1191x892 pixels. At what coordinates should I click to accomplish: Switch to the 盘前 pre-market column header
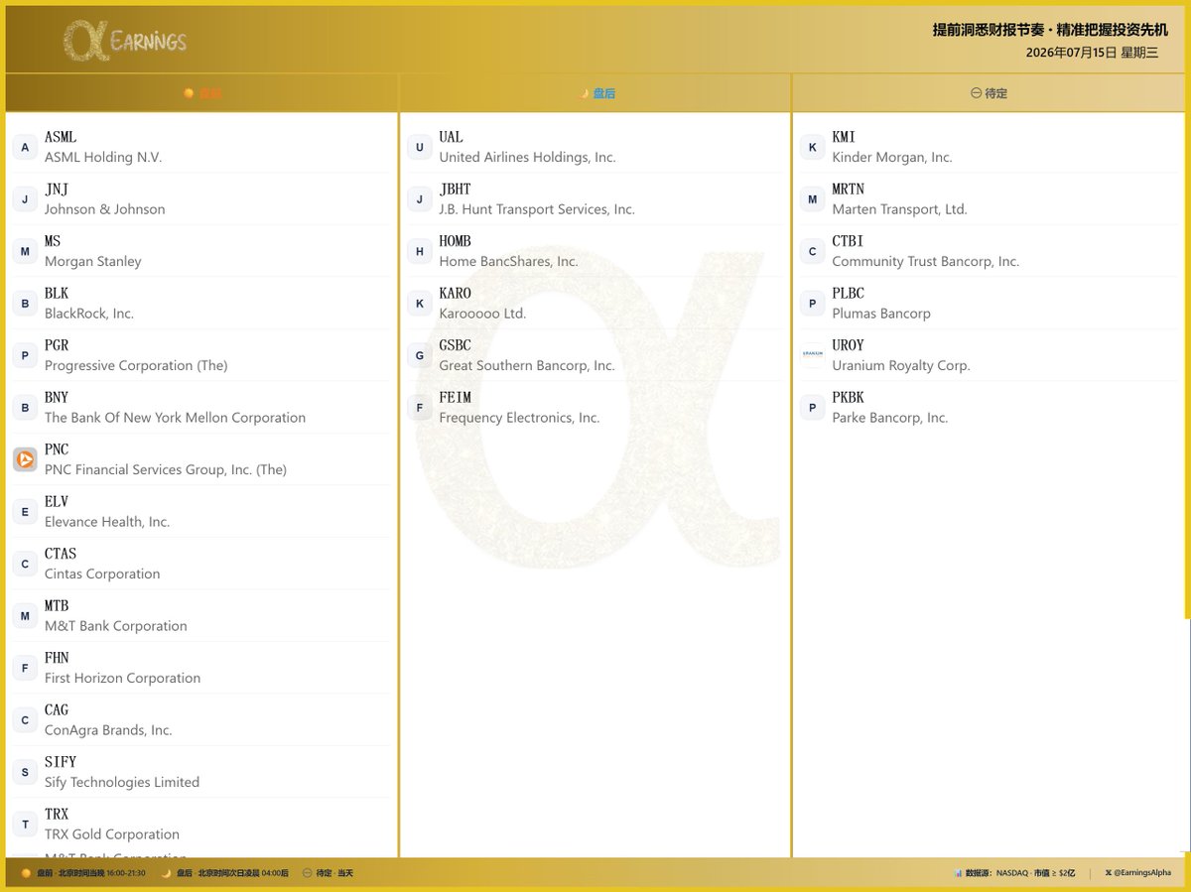(x=202, y=93)
